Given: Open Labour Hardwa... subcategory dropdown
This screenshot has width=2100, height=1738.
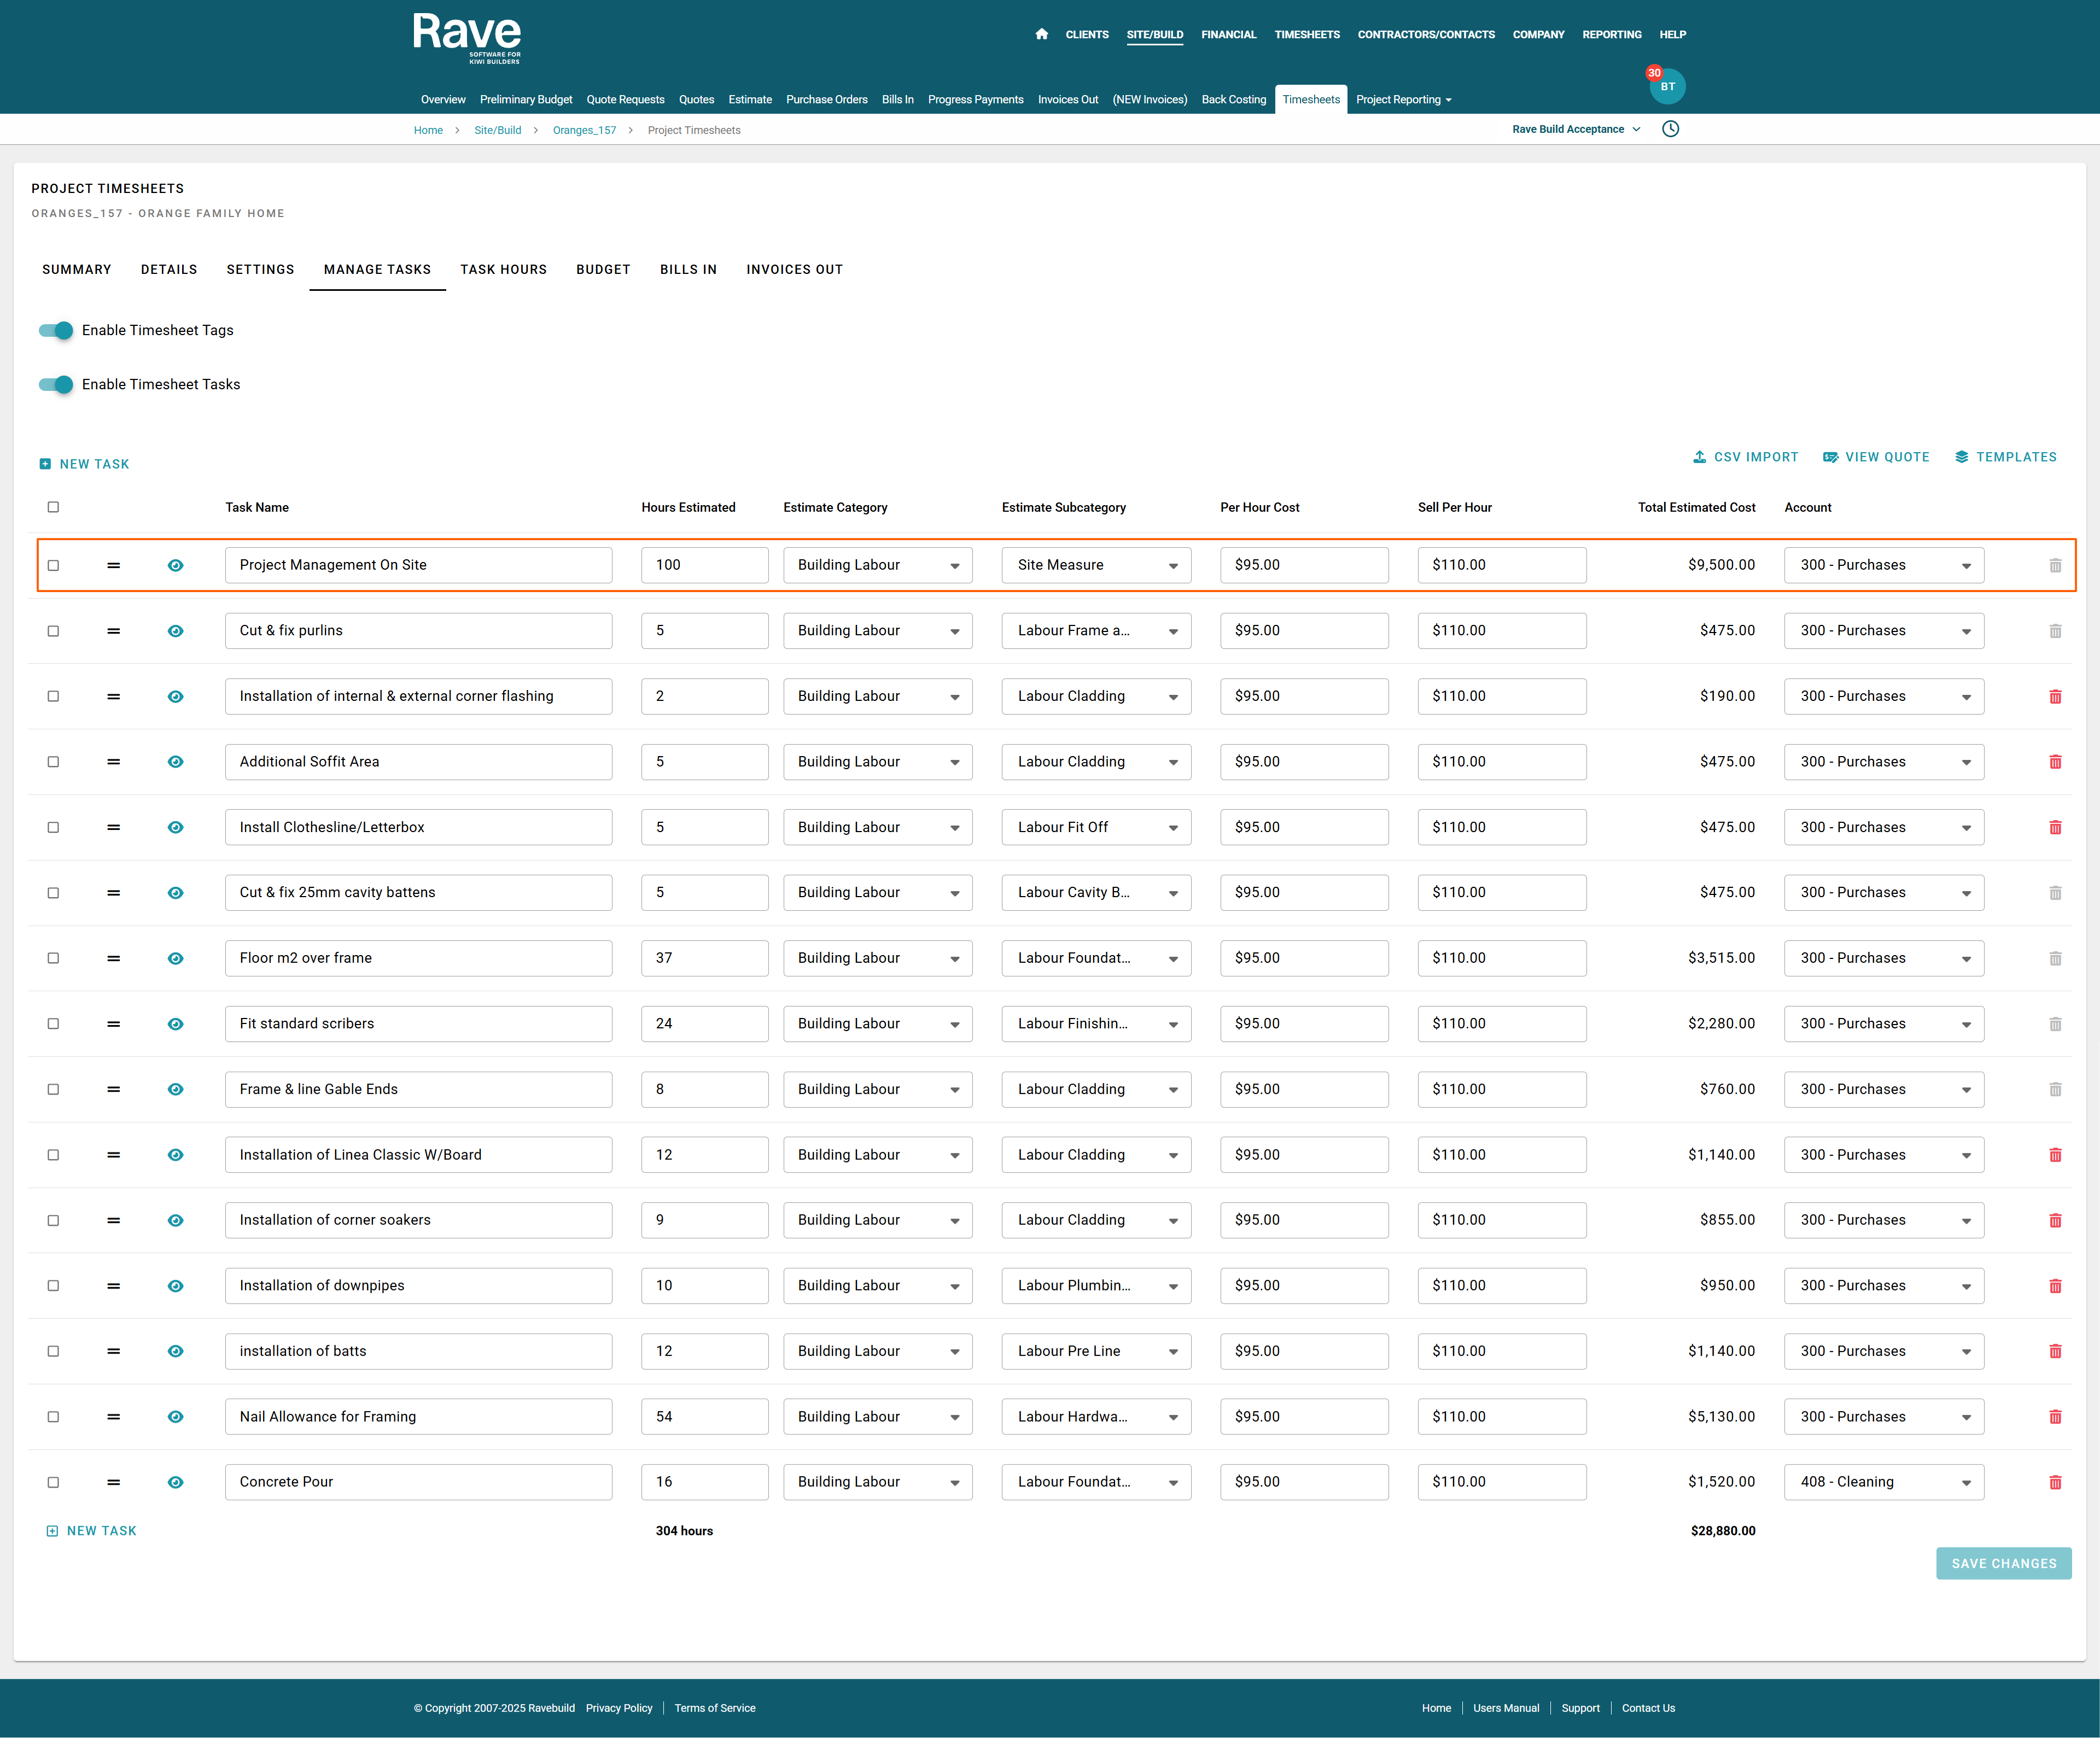Looking at the screenshot, I should coord(1096,1416).
